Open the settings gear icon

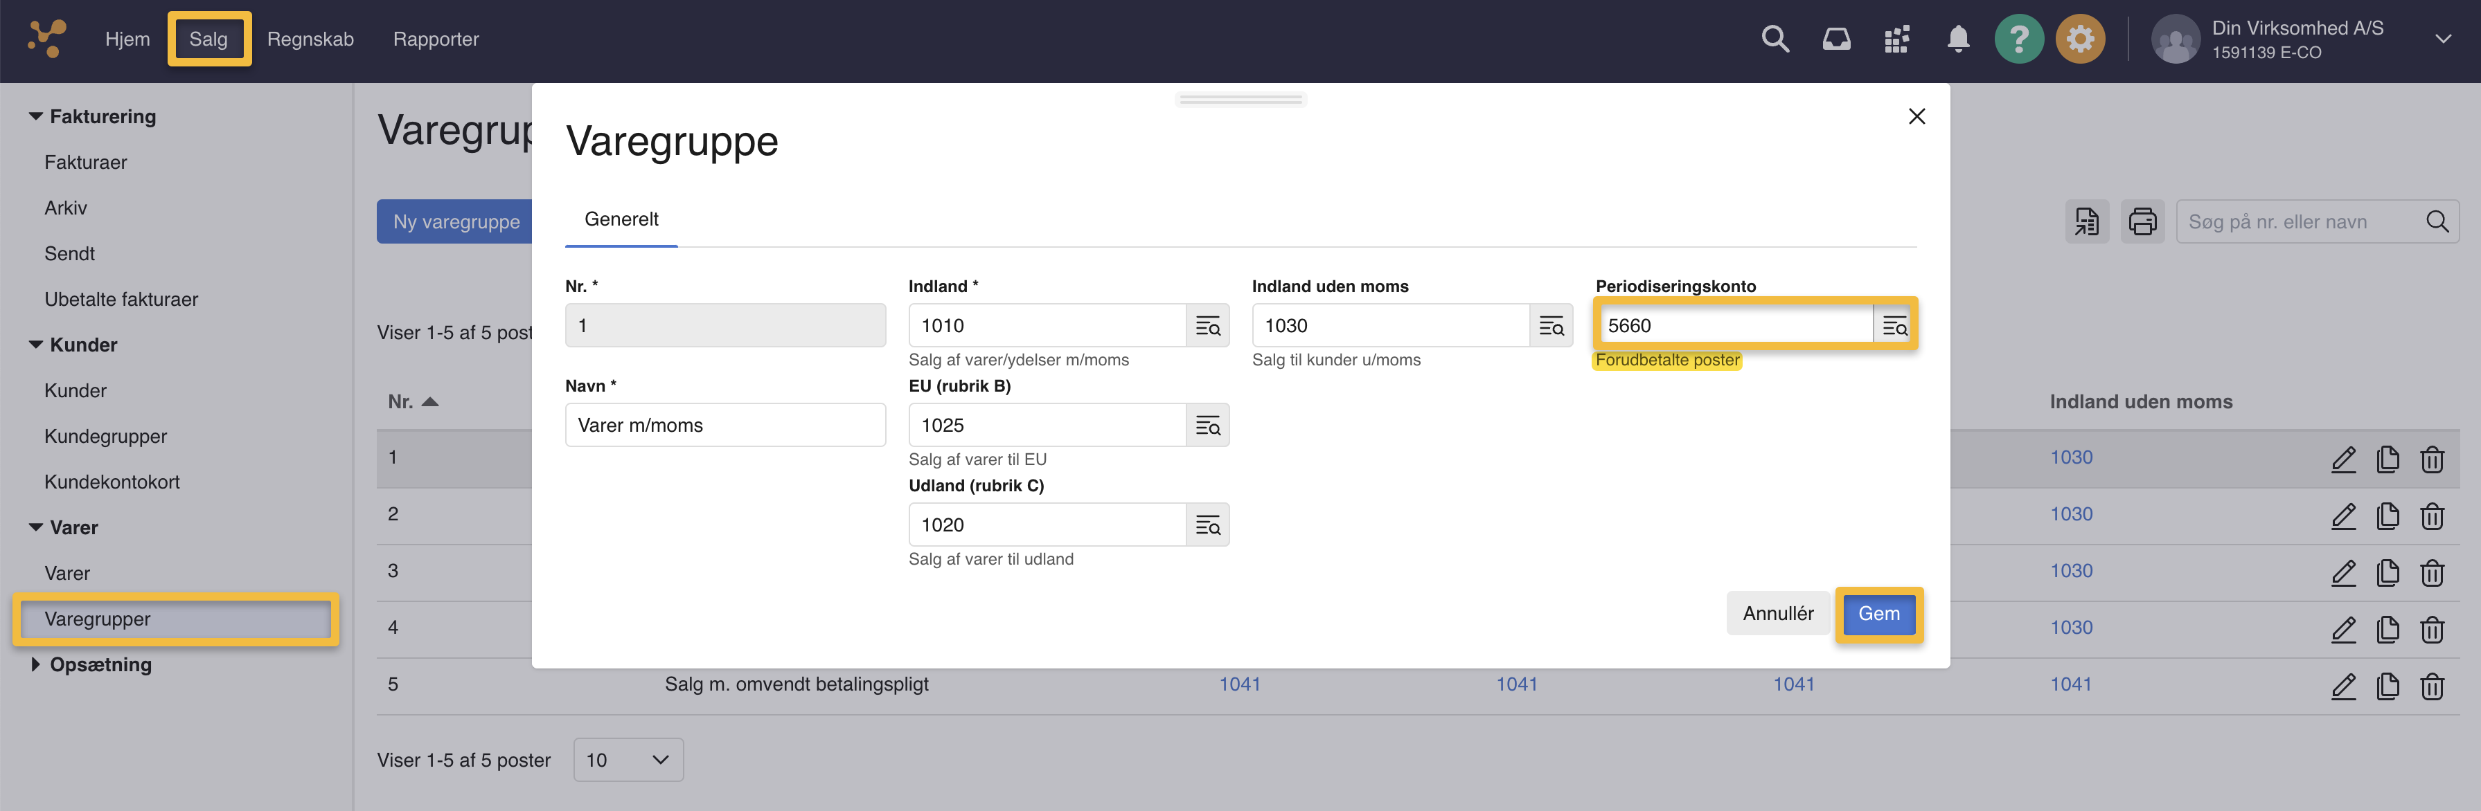(2079, 39)
